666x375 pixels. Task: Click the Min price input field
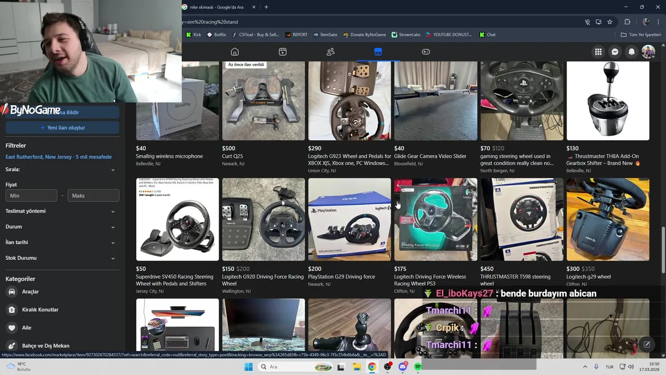(x=31, y=195)
